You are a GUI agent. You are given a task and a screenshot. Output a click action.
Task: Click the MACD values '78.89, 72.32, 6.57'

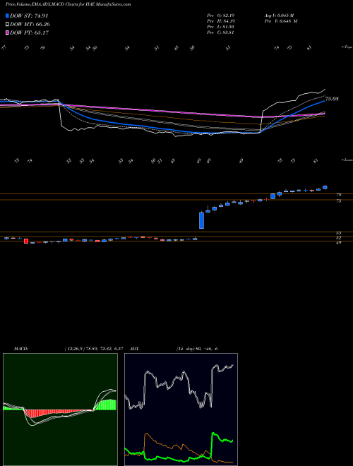coord(105,349)
